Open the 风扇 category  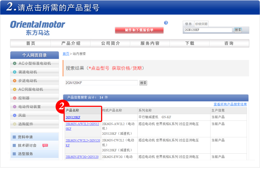point(35,115)
